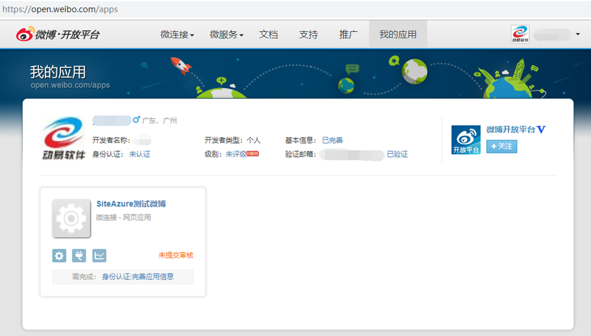Click the Weibo Open Platform logo
Viewport: 591px width, 336px height.
57,34
